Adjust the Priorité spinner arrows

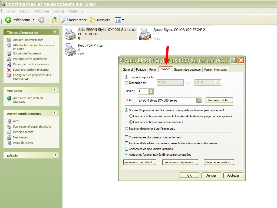coord(151,91)
